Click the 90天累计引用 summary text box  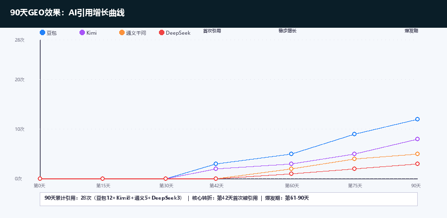click(228, 198)
